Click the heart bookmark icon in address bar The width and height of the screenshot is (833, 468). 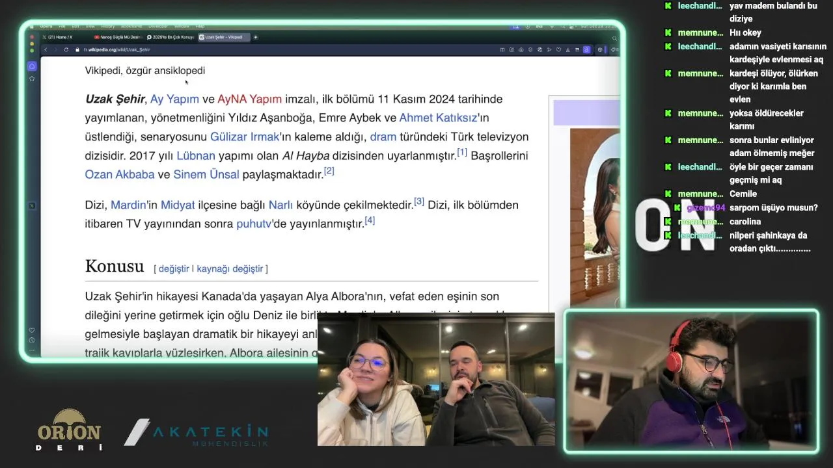click(x=558, y=50)
